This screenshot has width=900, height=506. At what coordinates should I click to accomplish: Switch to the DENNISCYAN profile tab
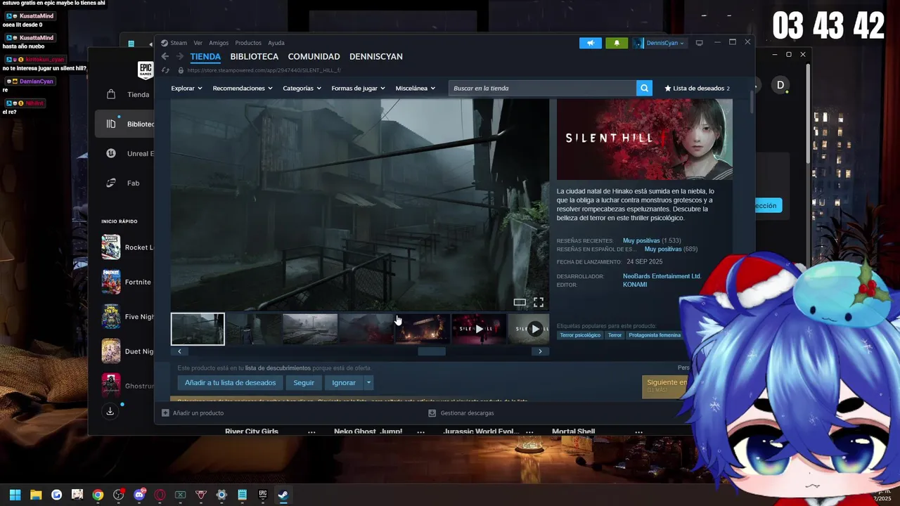point(376,56)
